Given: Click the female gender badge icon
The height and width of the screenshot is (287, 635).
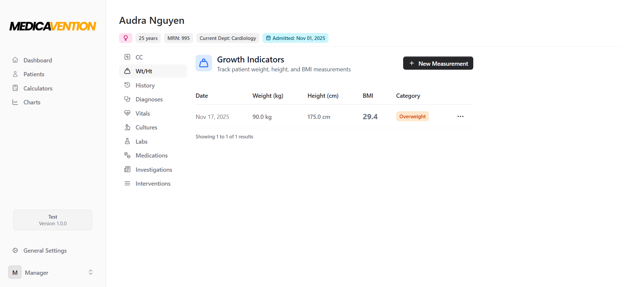Looking at the screenshot, I should [x=126, y=38].
